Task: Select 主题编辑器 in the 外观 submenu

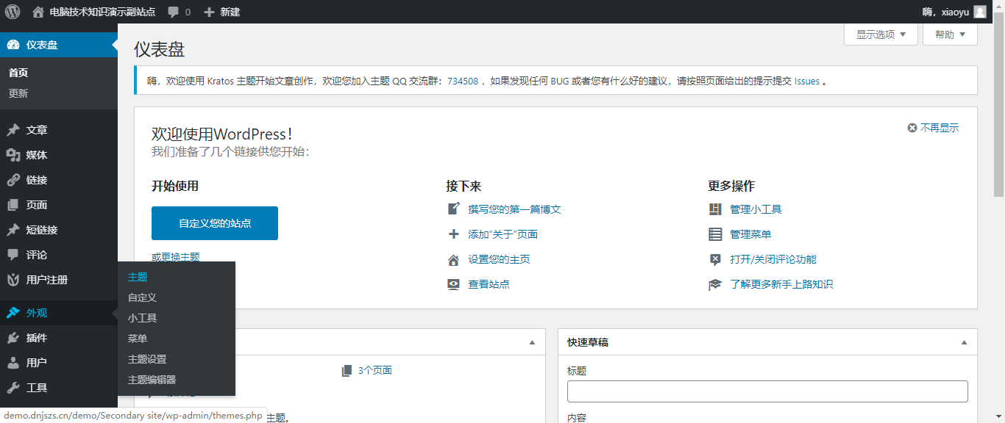Action: click(152, 380)
